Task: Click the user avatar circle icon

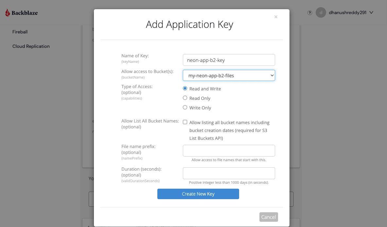Action: [321, 13]
